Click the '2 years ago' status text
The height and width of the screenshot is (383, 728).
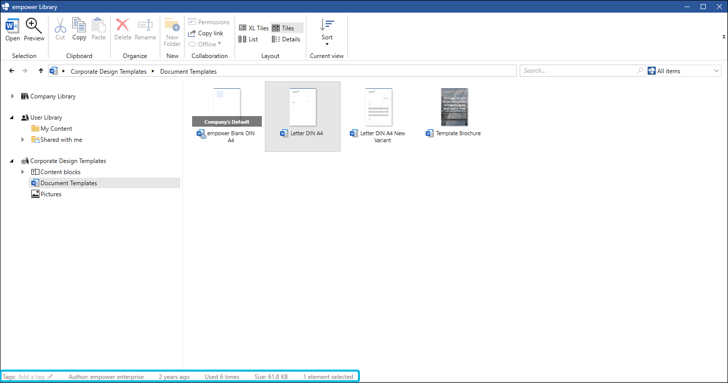pos(174,377)
